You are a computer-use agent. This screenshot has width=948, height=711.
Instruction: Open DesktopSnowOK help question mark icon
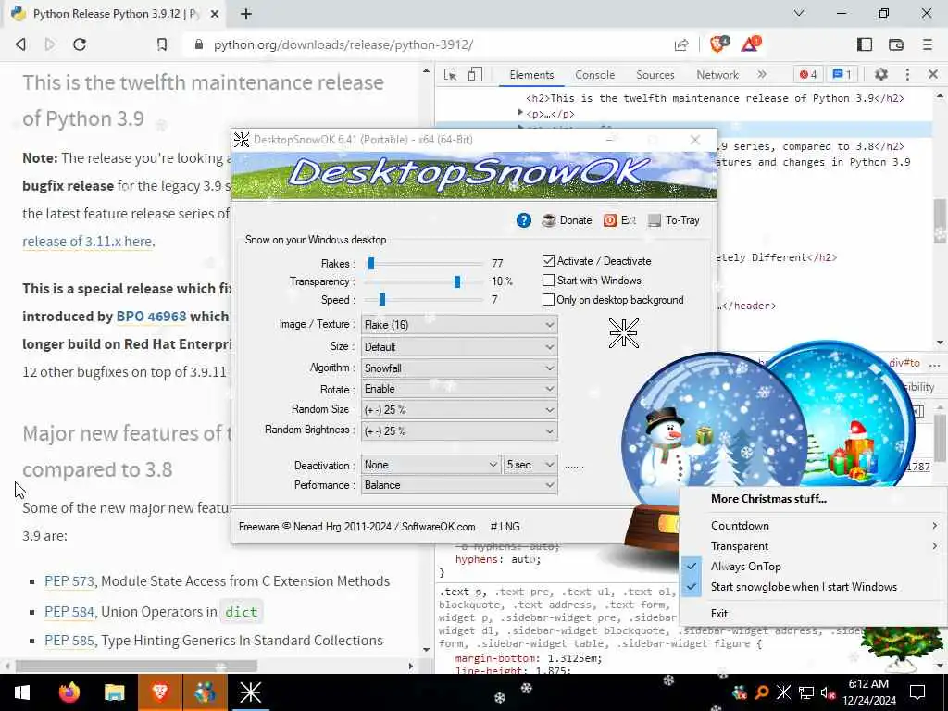524,220
